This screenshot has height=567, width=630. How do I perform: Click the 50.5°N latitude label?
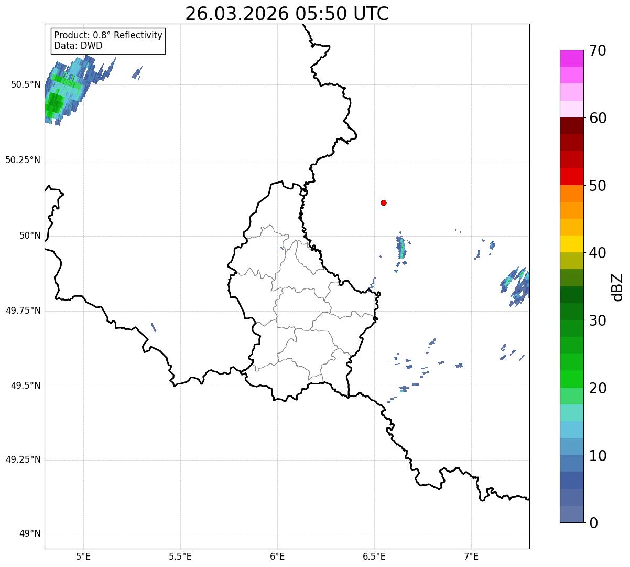[x=25, y=84]
